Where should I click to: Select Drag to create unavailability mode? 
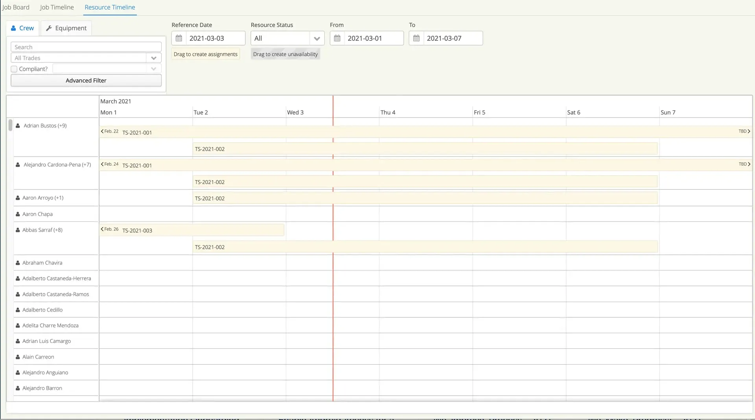(285, 54)
